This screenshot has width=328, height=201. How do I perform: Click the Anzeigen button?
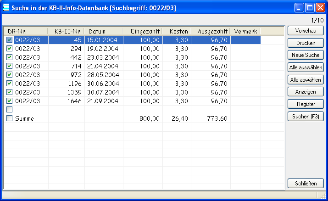[x=306, y=91]
